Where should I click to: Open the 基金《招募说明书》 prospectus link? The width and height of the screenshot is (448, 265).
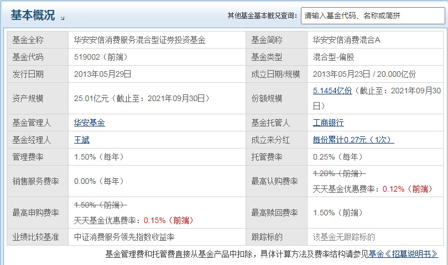pyautogui.click(x=403, y=254)
